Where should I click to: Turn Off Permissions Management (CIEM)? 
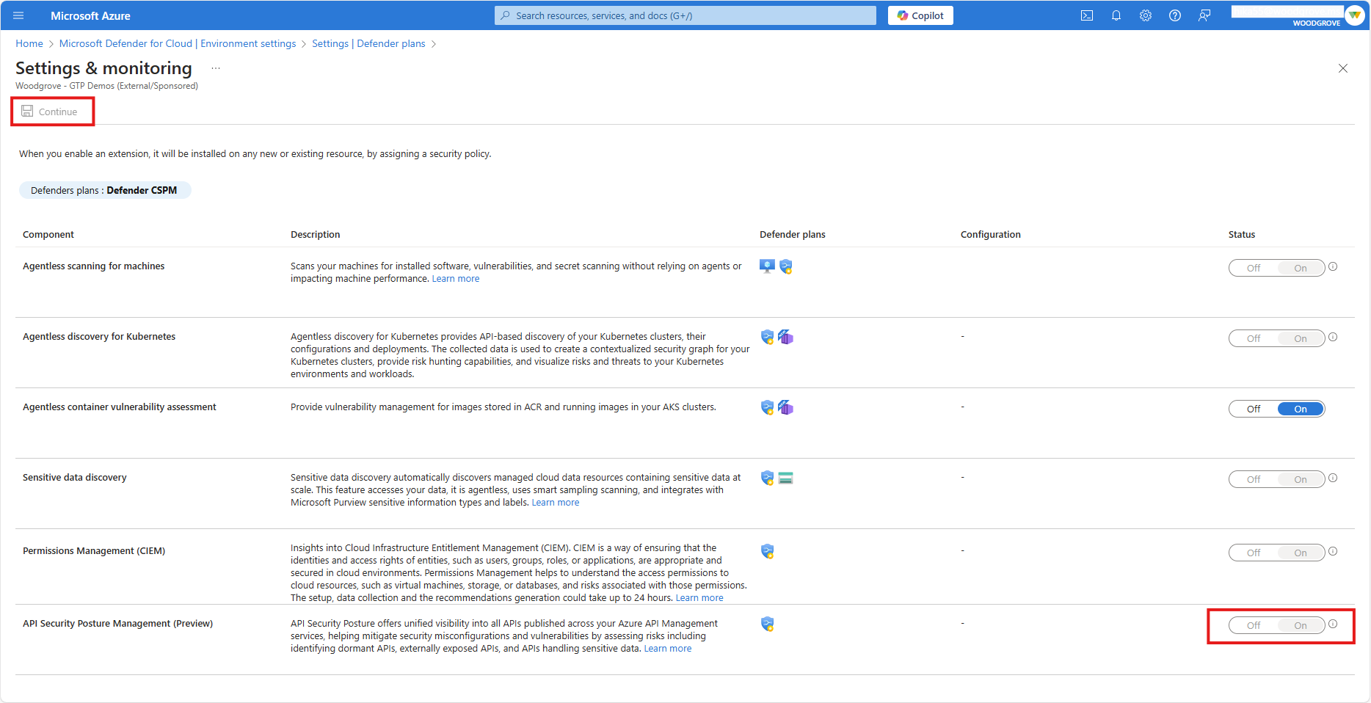coord(1253,553)
